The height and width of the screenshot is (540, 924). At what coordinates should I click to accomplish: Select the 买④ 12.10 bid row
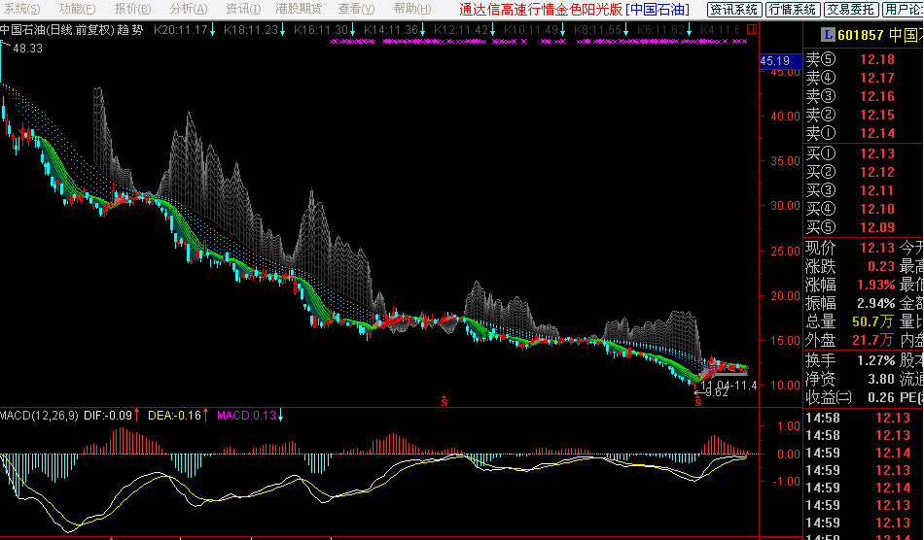[864, 209]
